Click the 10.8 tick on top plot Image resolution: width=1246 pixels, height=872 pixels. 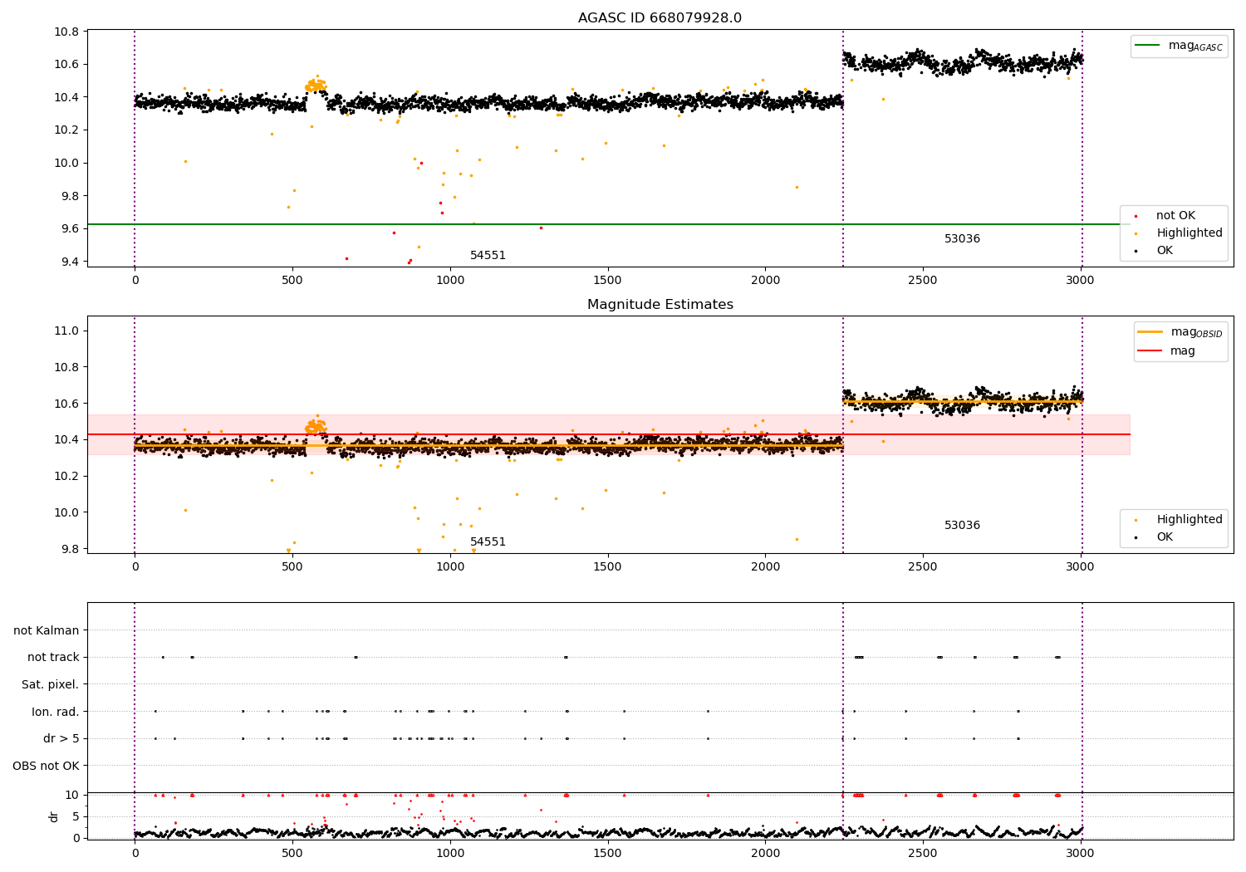[66, 32]
